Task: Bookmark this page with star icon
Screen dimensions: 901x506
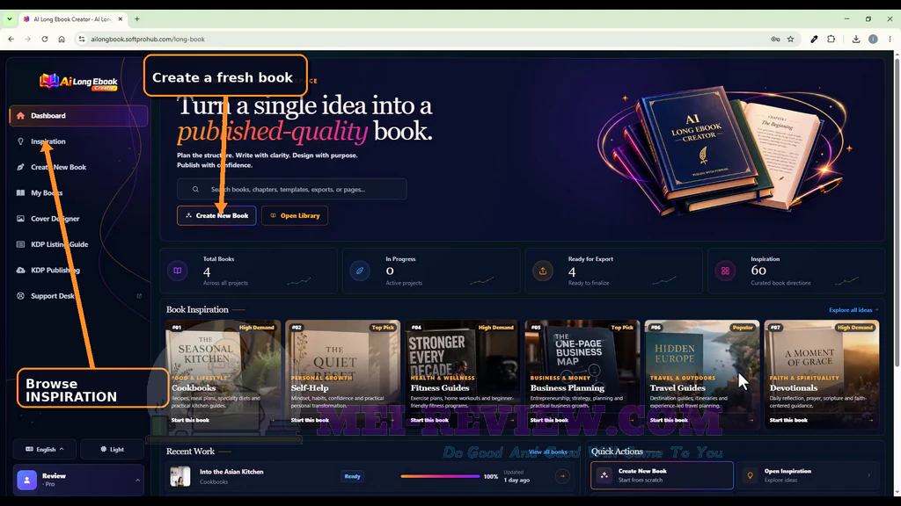Action: [791, 39]
